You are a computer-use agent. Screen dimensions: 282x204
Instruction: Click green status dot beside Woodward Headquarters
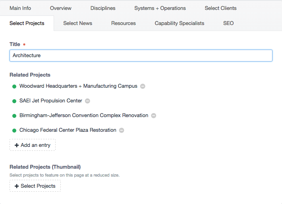point(14,87)
